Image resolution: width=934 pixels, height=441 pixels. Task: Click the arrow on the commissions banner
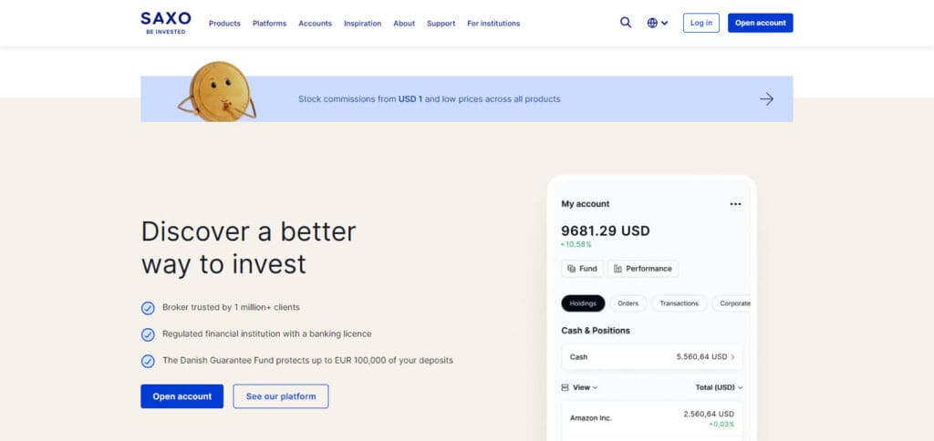click(x=766, y=98)
